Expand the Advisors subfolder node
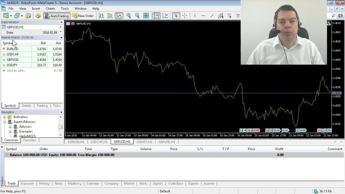This screenshot has width=345, height=194. click(10, 127)
